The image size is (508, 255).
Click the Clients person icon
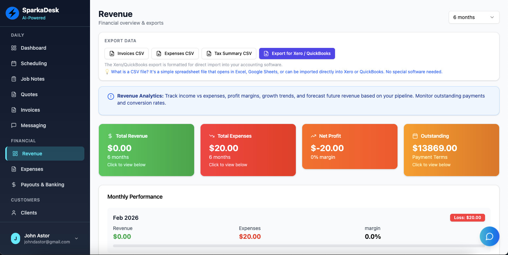pyautogui.click(x=14, y=213)
